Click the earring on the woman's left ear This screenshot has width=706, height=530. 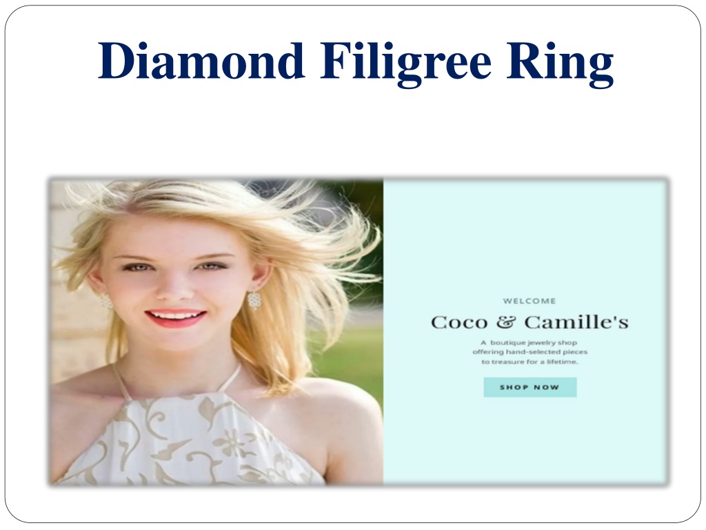click(x=254, y=300)
